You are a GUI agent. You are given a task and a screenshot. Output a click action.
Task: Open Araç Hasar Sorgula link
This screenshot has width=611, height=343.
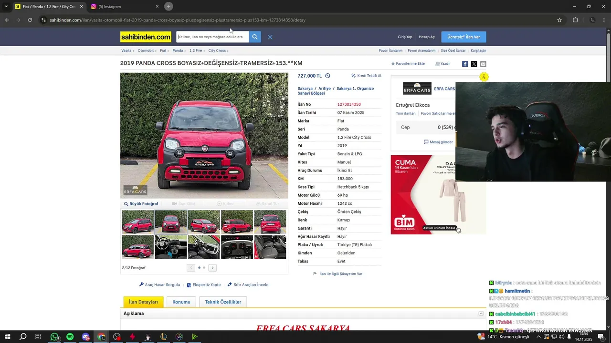tap(159, 285)
